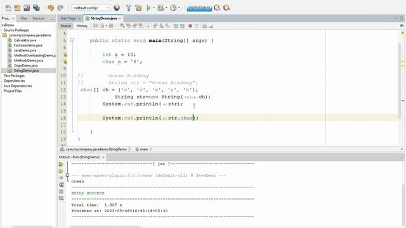Viewport: 406px width, 228px height.
Task: Click the Shift Line Left icon
Action: (x=176, y=26)
